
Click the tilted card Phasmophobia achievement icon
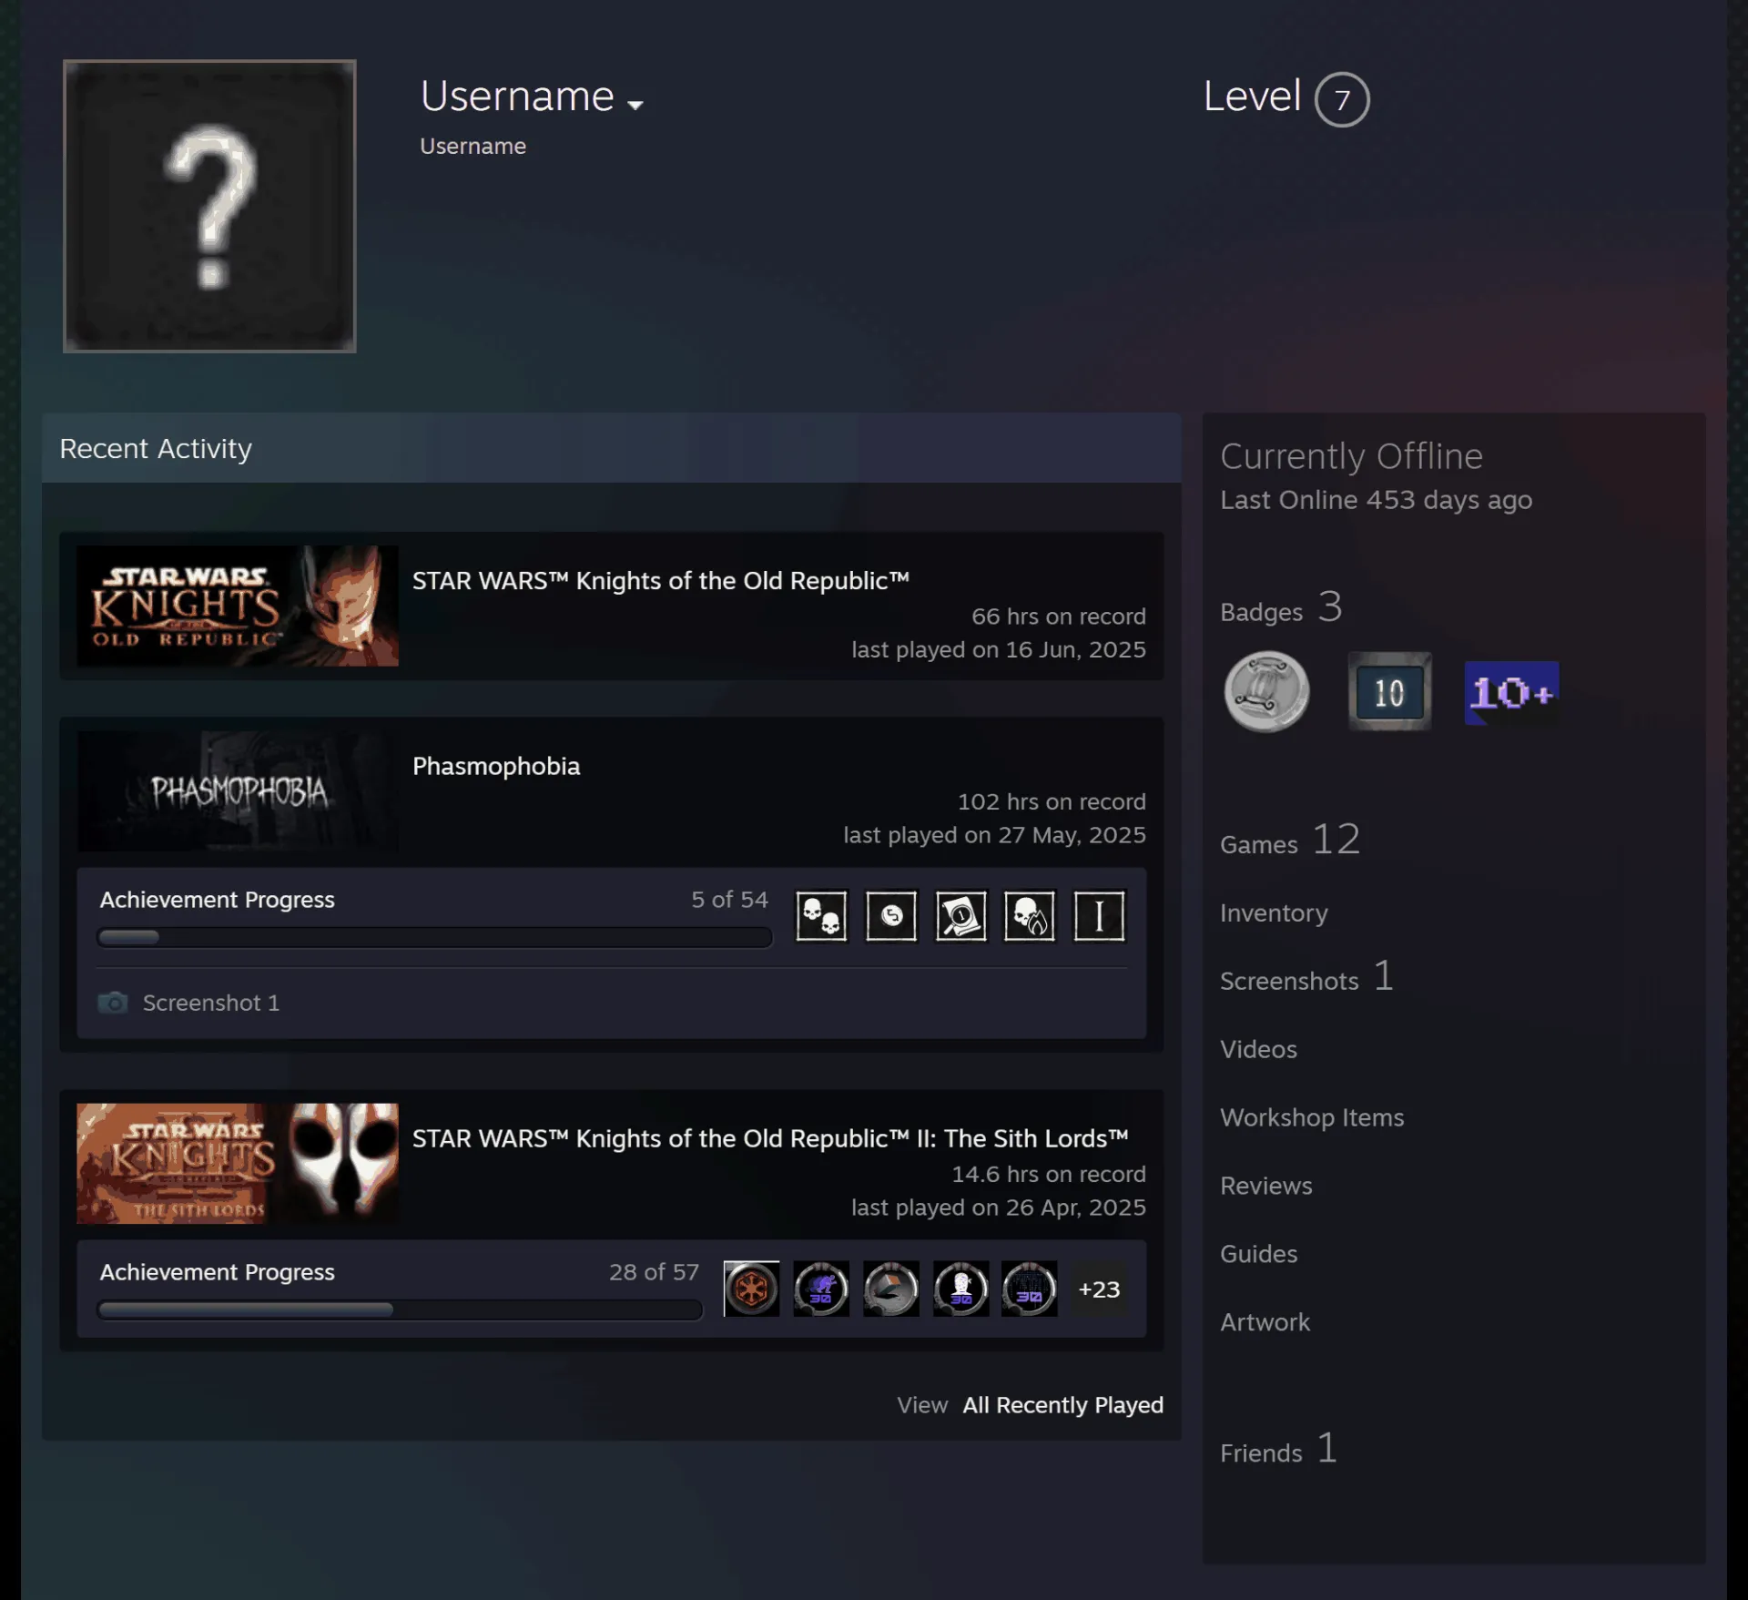(960, 916)
